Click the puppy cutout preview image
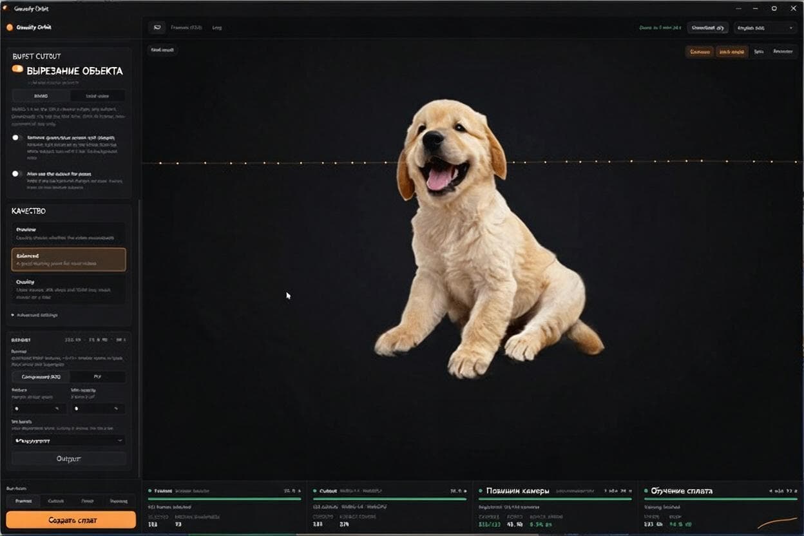Screen dimensions: 804x536 coord(489,239)
